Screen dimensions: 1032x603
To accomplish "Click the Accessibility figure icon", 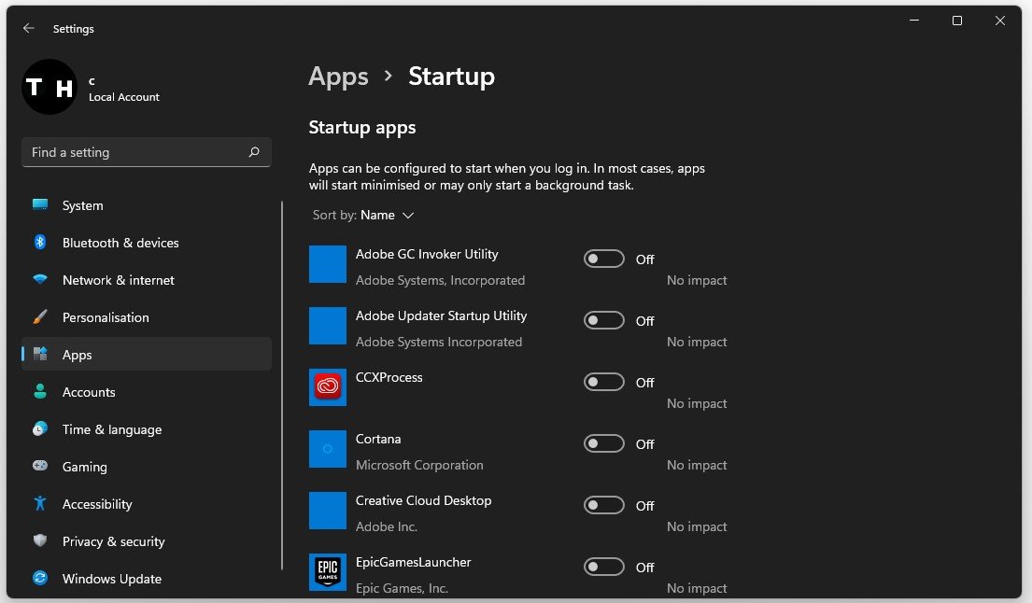I will pyautogui.click(x=40, y=504).
